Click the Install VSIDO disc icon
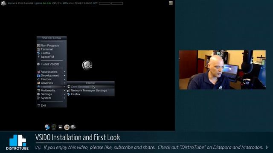Viewport: 273px width, 153px height. tap(39, 64)
